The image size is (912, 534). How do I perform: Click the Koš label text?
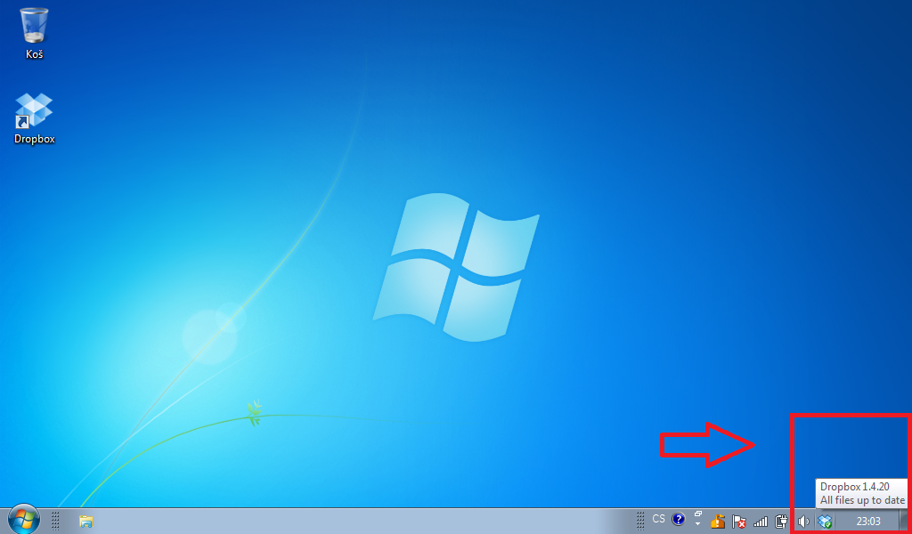tap(34, 54)
